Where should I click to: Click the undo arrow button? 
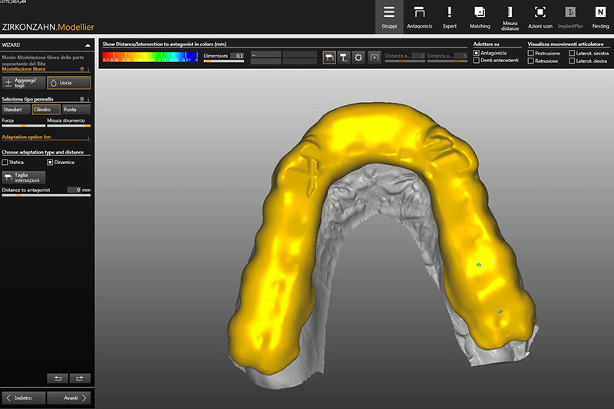57,378
